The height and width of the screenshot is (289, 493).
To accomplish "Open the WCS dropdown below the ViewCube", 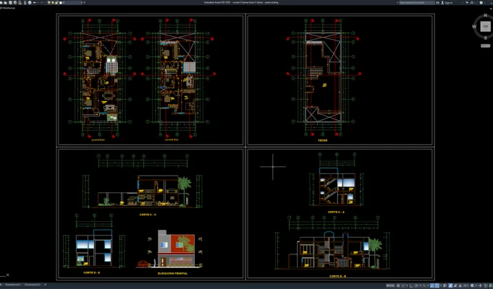I will [x=485, y=46].
